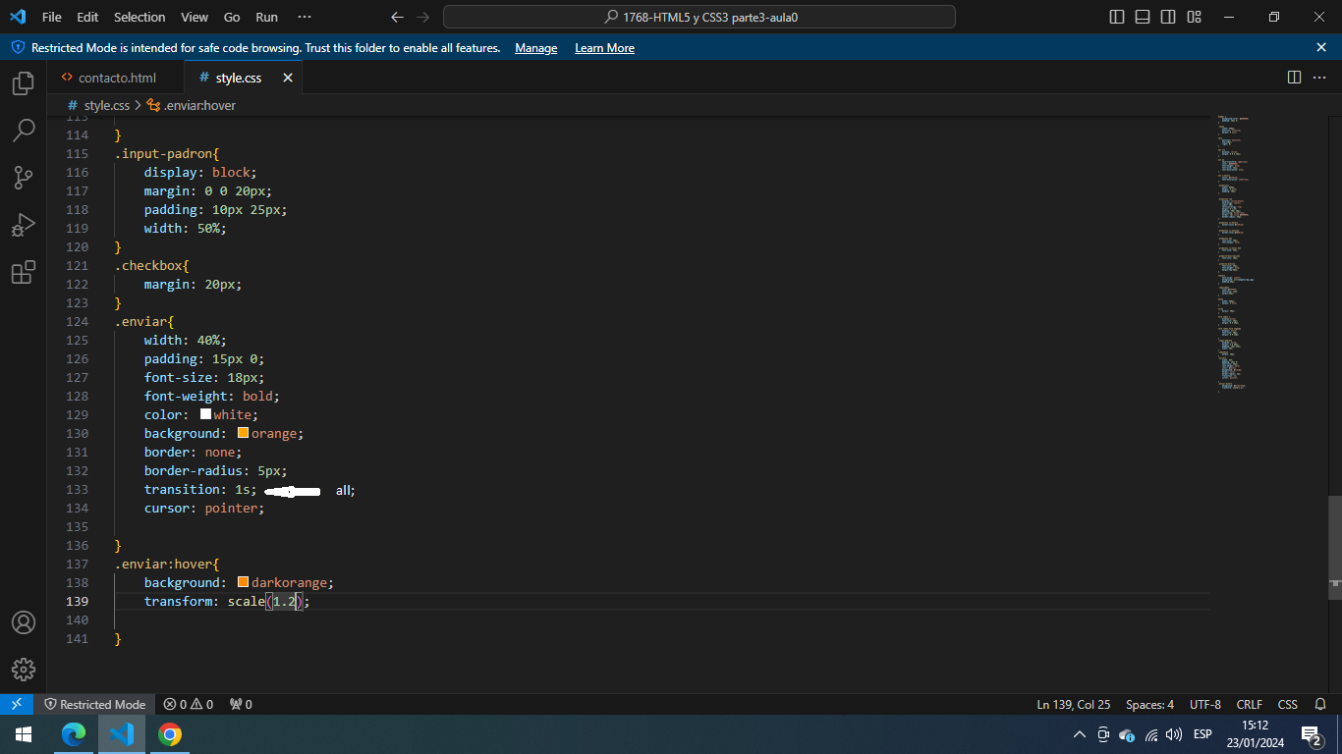
Task: Click the remote window status icon
Action: pyautogui.click(x=17, y=704)
